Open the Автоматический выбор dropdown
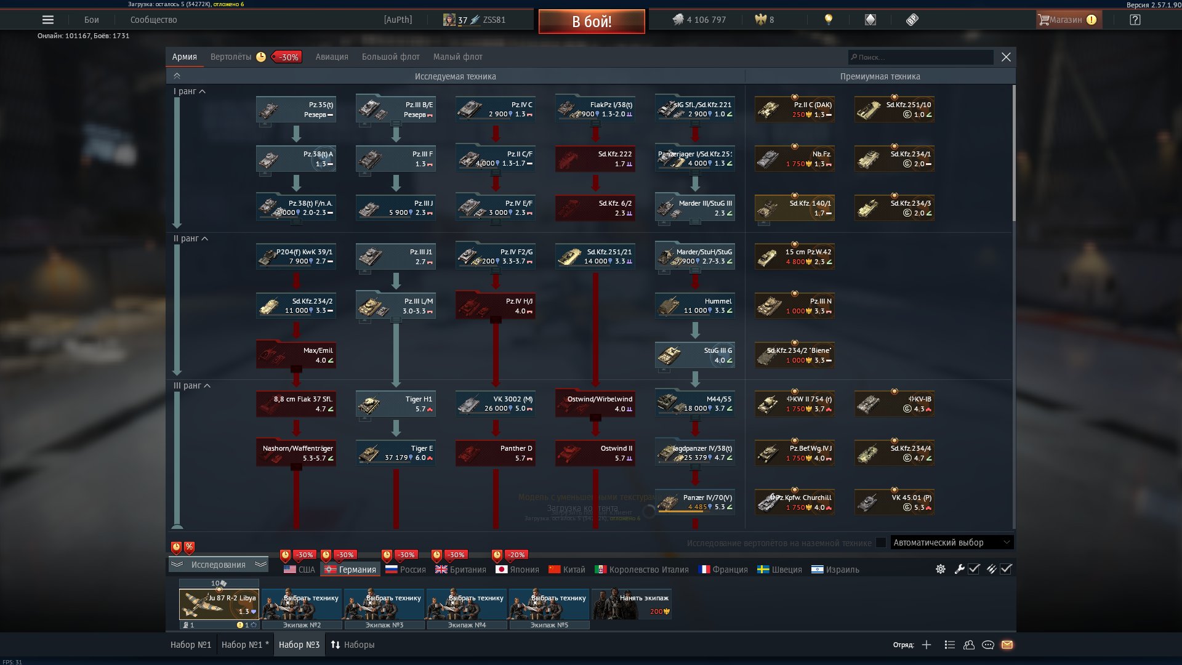Screen dimensions: 1182x665 [952, 542]
